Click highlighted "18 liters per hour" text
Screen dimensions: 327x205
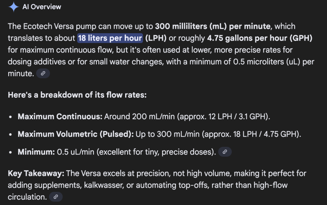point(110,38)
